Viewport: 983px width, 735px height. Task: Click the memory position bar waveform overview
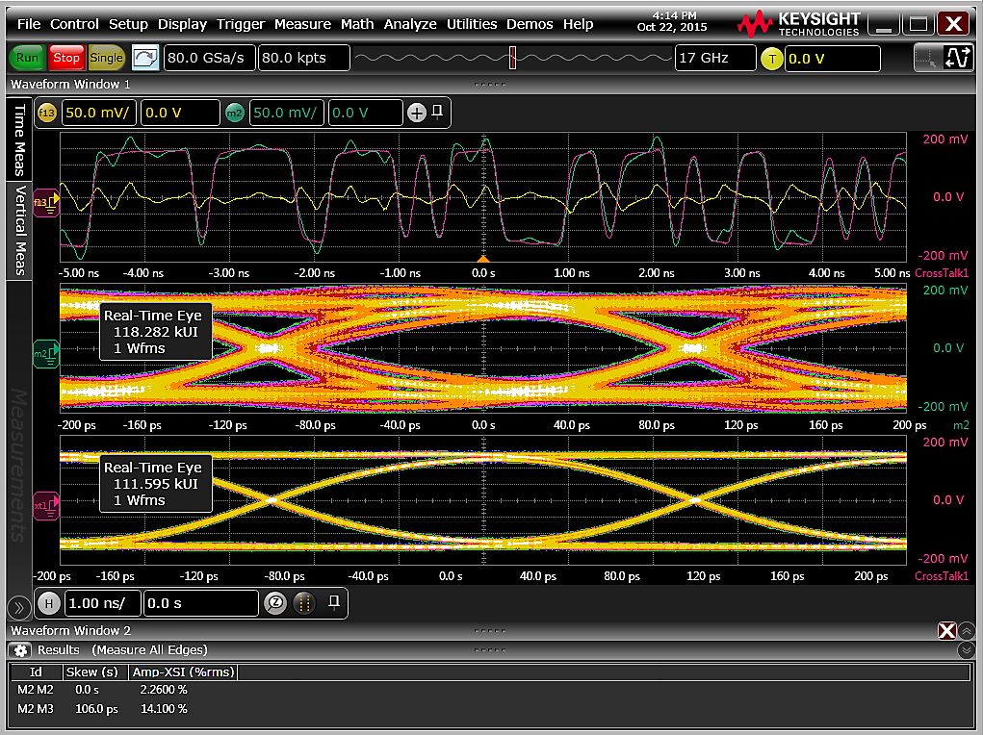(x=512, y=58)
